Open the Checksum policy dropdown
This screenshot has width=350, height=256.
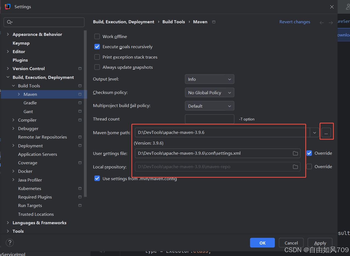coord(210,93)
